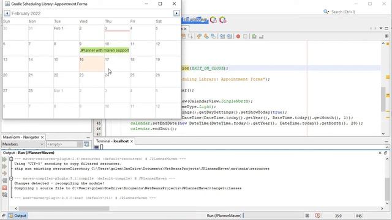Go to previous month in calendar
The height and width of the screenshot is (220, 392).
(7, 13)
